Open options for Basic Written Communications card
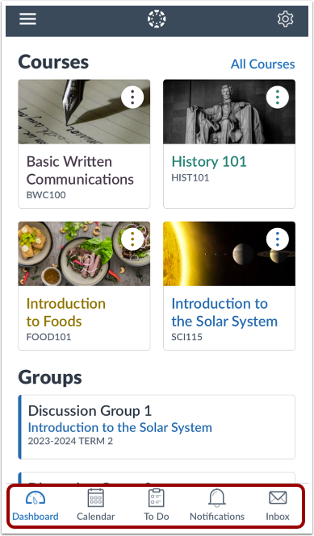 132,98
